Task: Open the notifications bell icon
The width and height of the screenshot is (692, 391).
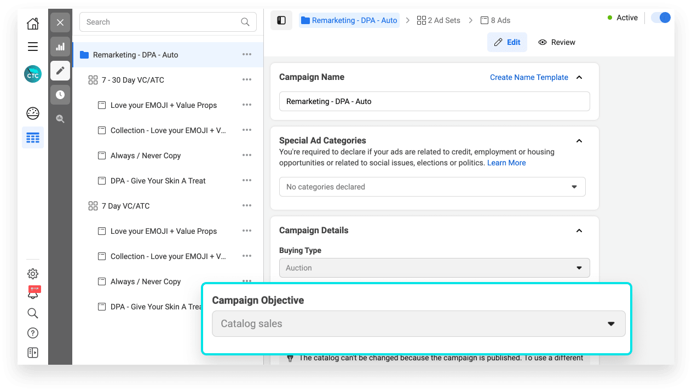Action: [x=33, y=293]
